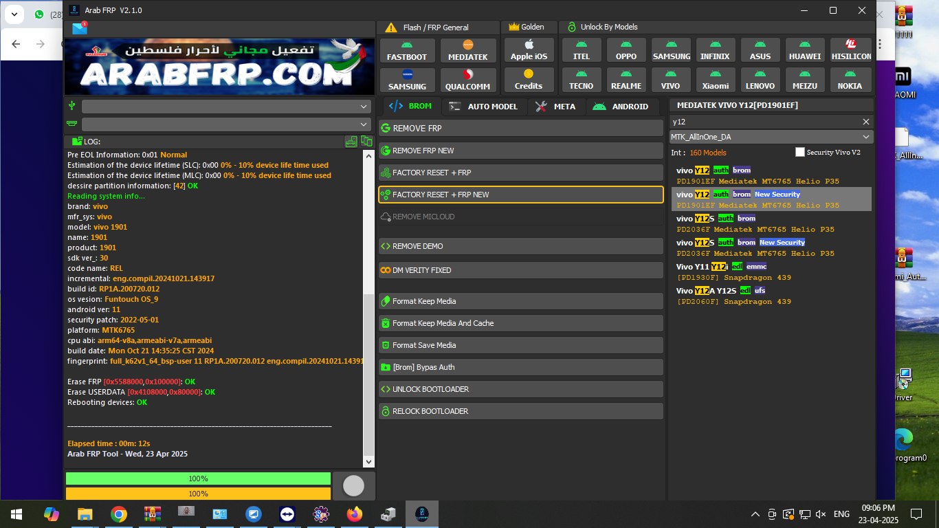Enable Security Vivo V2 checkbox

click(x=799, y=152)
